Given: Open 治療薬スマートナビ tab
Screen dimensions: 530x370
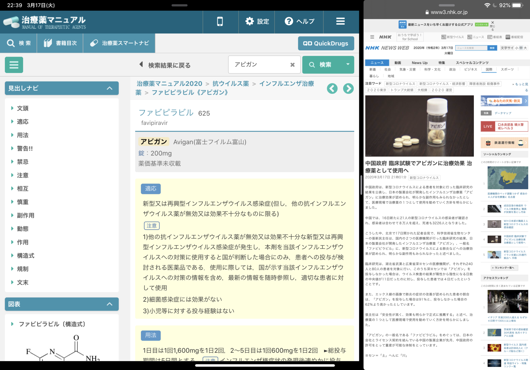Looking at the screenshot, I should tap(119, 43).
